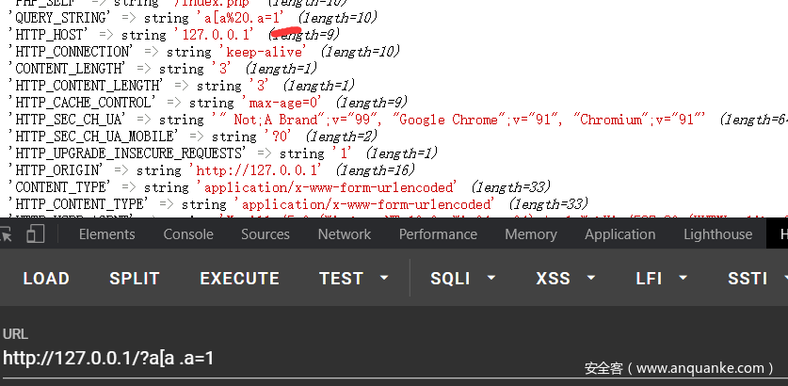The width and height of the screenshot is (788, 386).
Task: Switch to the Memory tab
Action: point(531,234)
